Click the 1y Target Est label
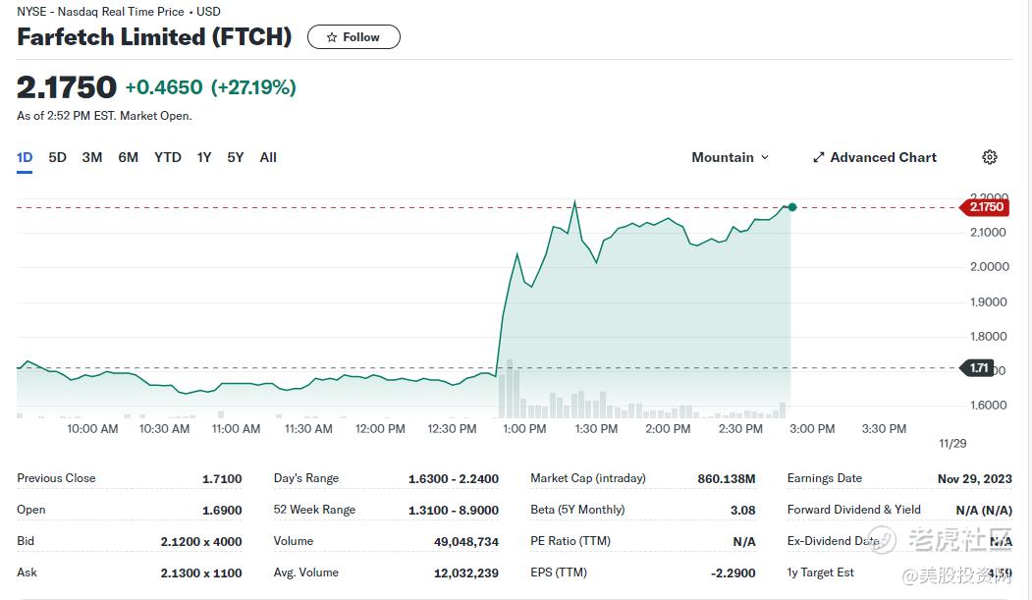Screen dimensions: 1032x600 [820, 573]
